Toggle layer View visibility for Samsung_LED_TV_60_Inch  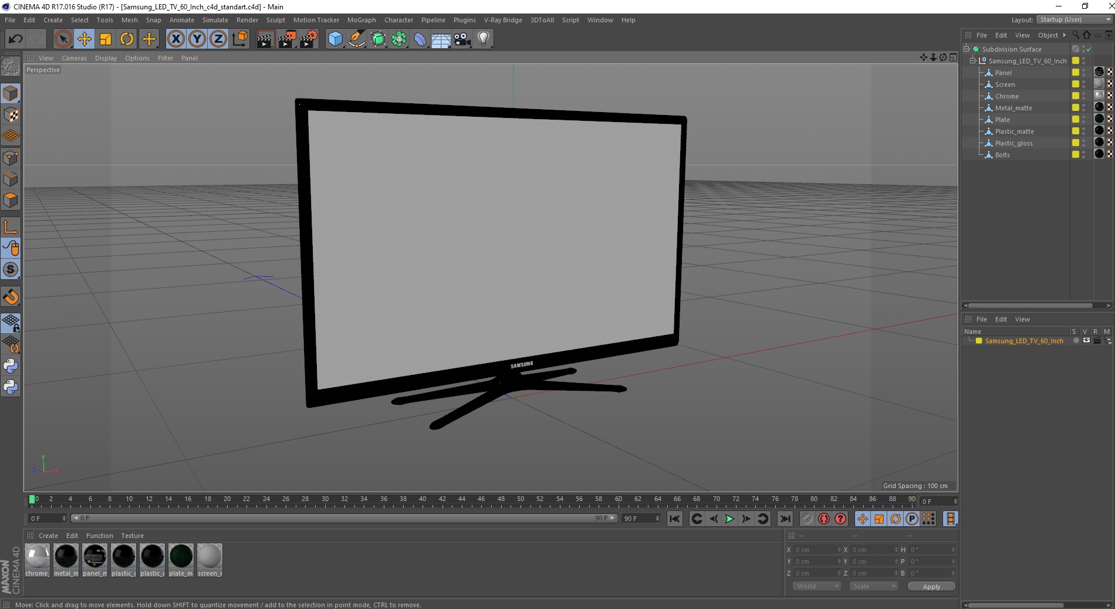(1086, 340)
